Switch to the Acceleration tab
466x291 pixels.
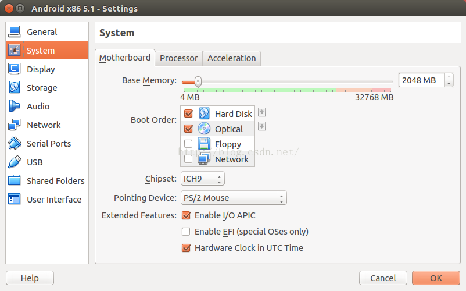231,58
